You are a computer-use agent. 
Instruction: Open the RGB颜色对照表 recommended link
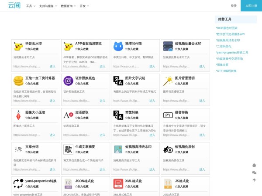pos(227,28)
